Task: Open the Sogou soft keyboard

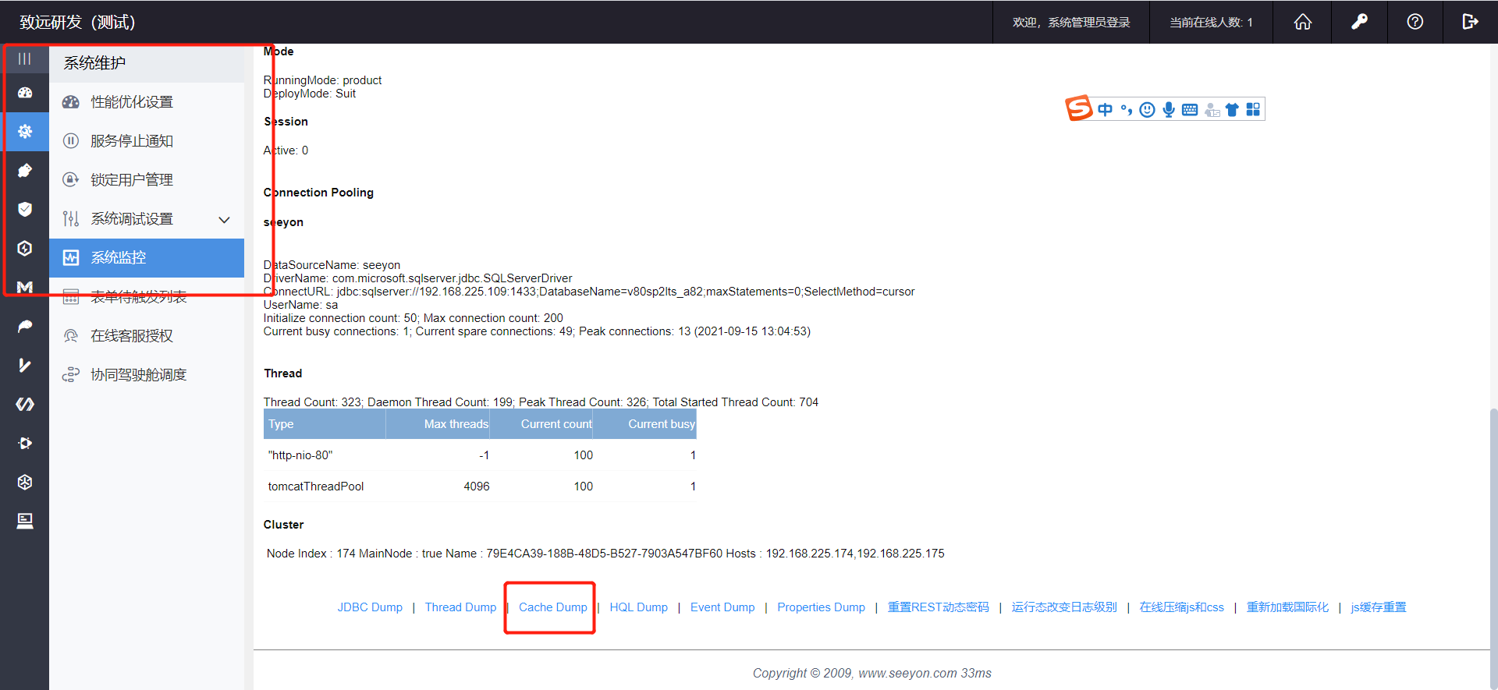Action: [1190, 110]
